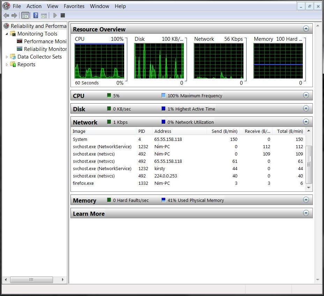Expand the Learn More section

pos(306,213)
